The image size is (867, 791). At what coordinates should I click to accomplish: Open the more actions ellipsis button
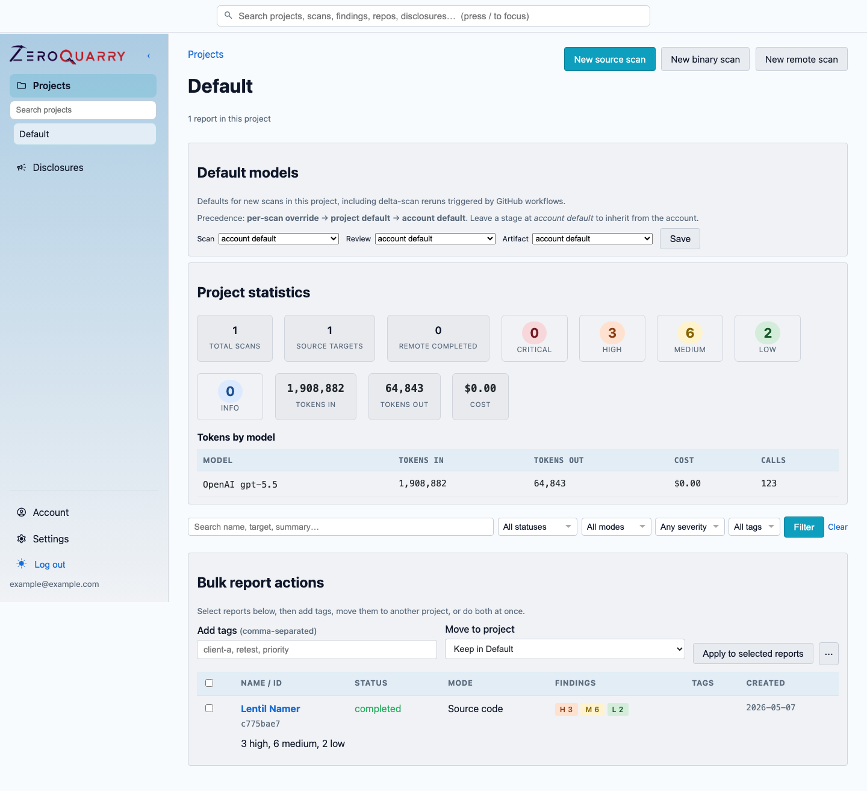pyautogui.click(x=828, y=654)
